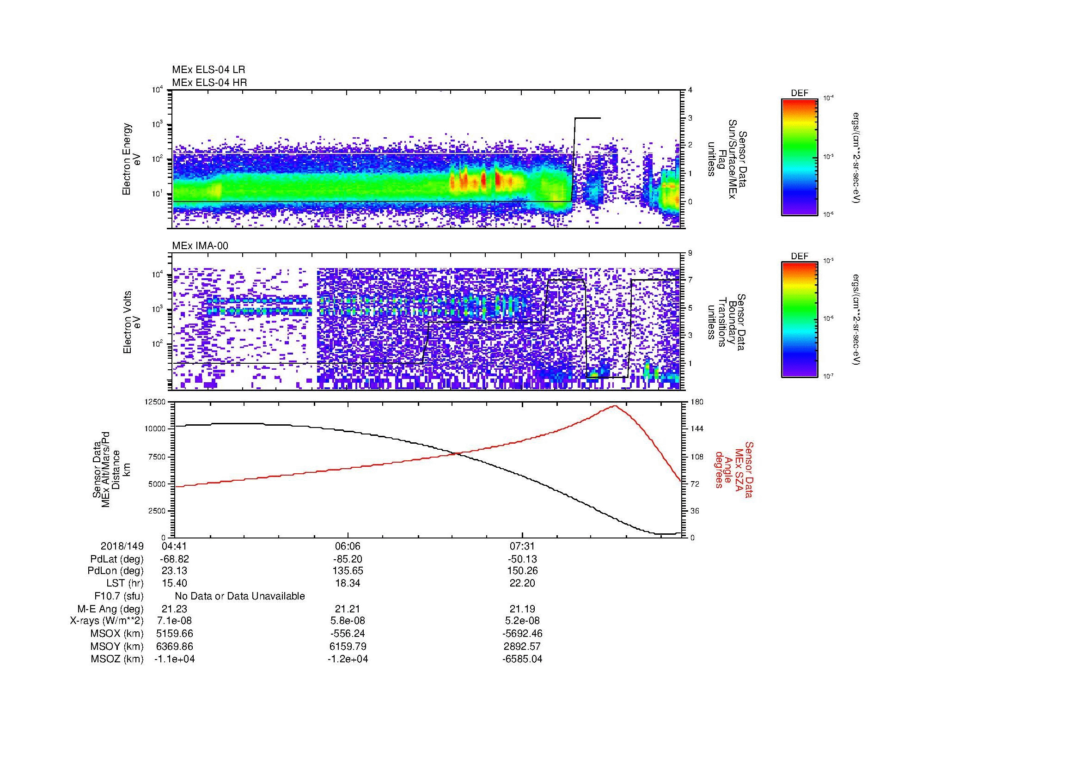1081x764 pixels.
Task: Click the 'Electron Energy eV' axis label
Action: point(131,159)
